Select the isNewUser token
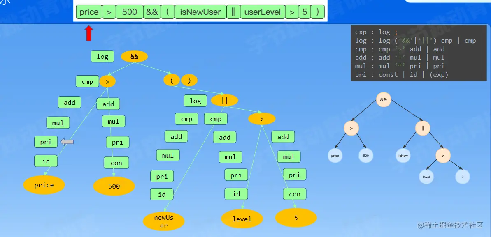Screen dimensions: 491x237 (x=200, y=12)
